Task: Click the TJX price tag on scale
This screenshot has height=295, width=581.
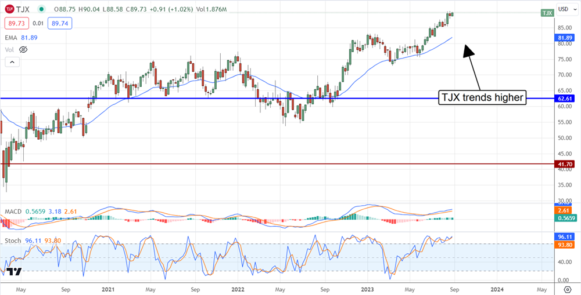Action: (547, 13)
